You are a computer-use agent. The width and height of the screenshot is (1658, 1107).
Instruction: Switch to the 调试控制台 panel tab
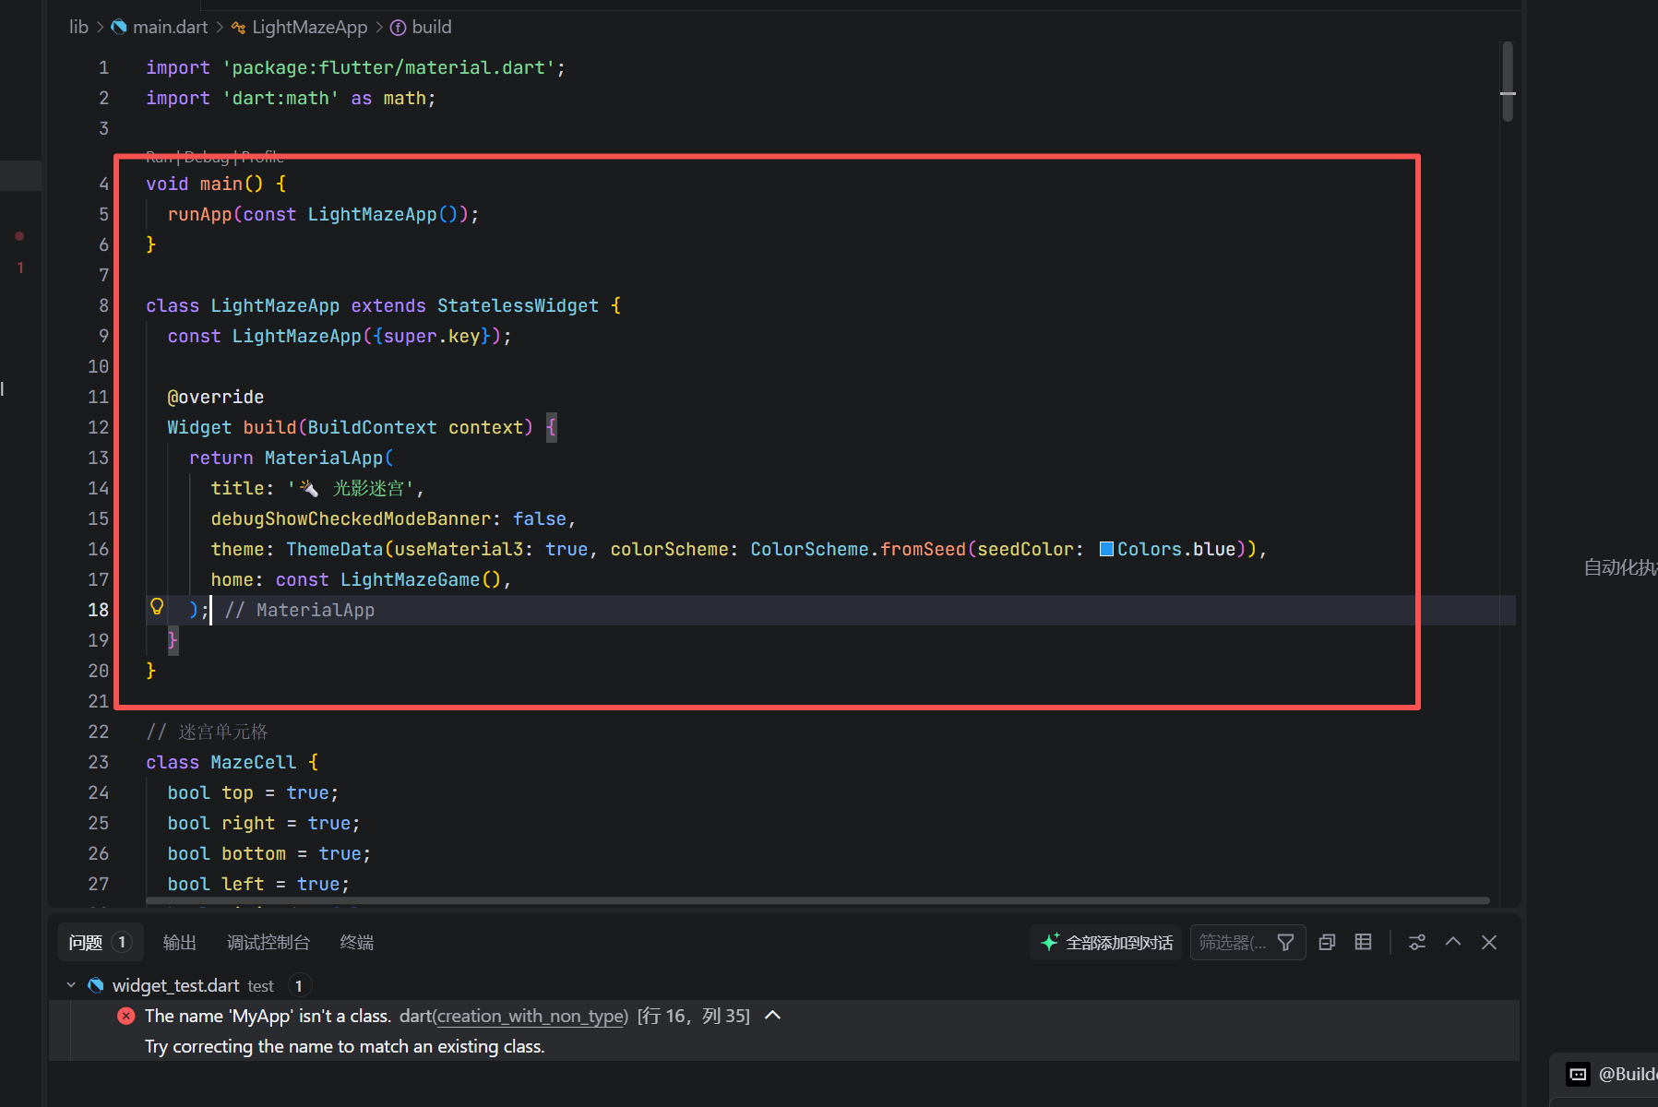(x=268, y=942)
